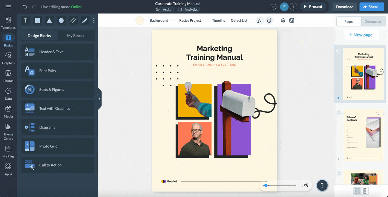Screen dimensions: 388x197
Task: Click the audio music note icon
Action: coord(259,21)
